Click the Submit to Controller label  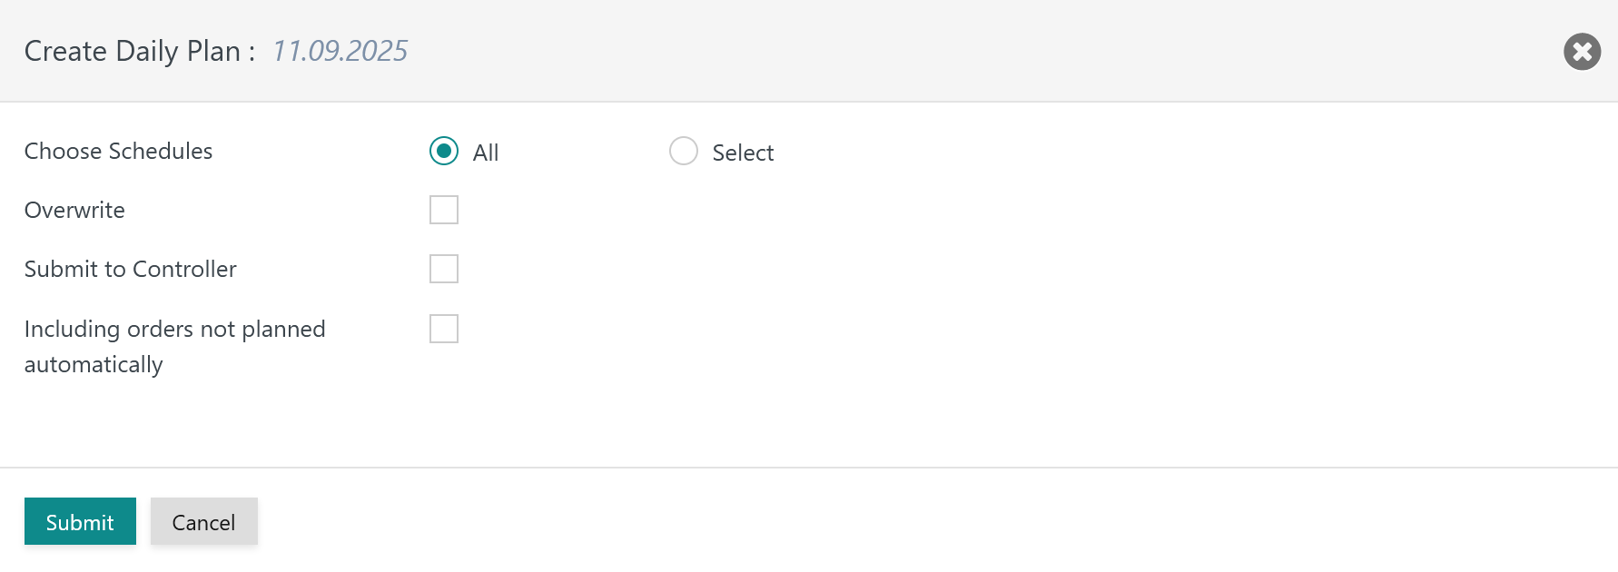[x=130, y=269]
